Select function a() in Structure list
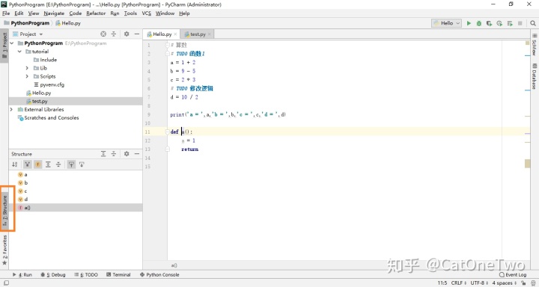 point(76,208)
